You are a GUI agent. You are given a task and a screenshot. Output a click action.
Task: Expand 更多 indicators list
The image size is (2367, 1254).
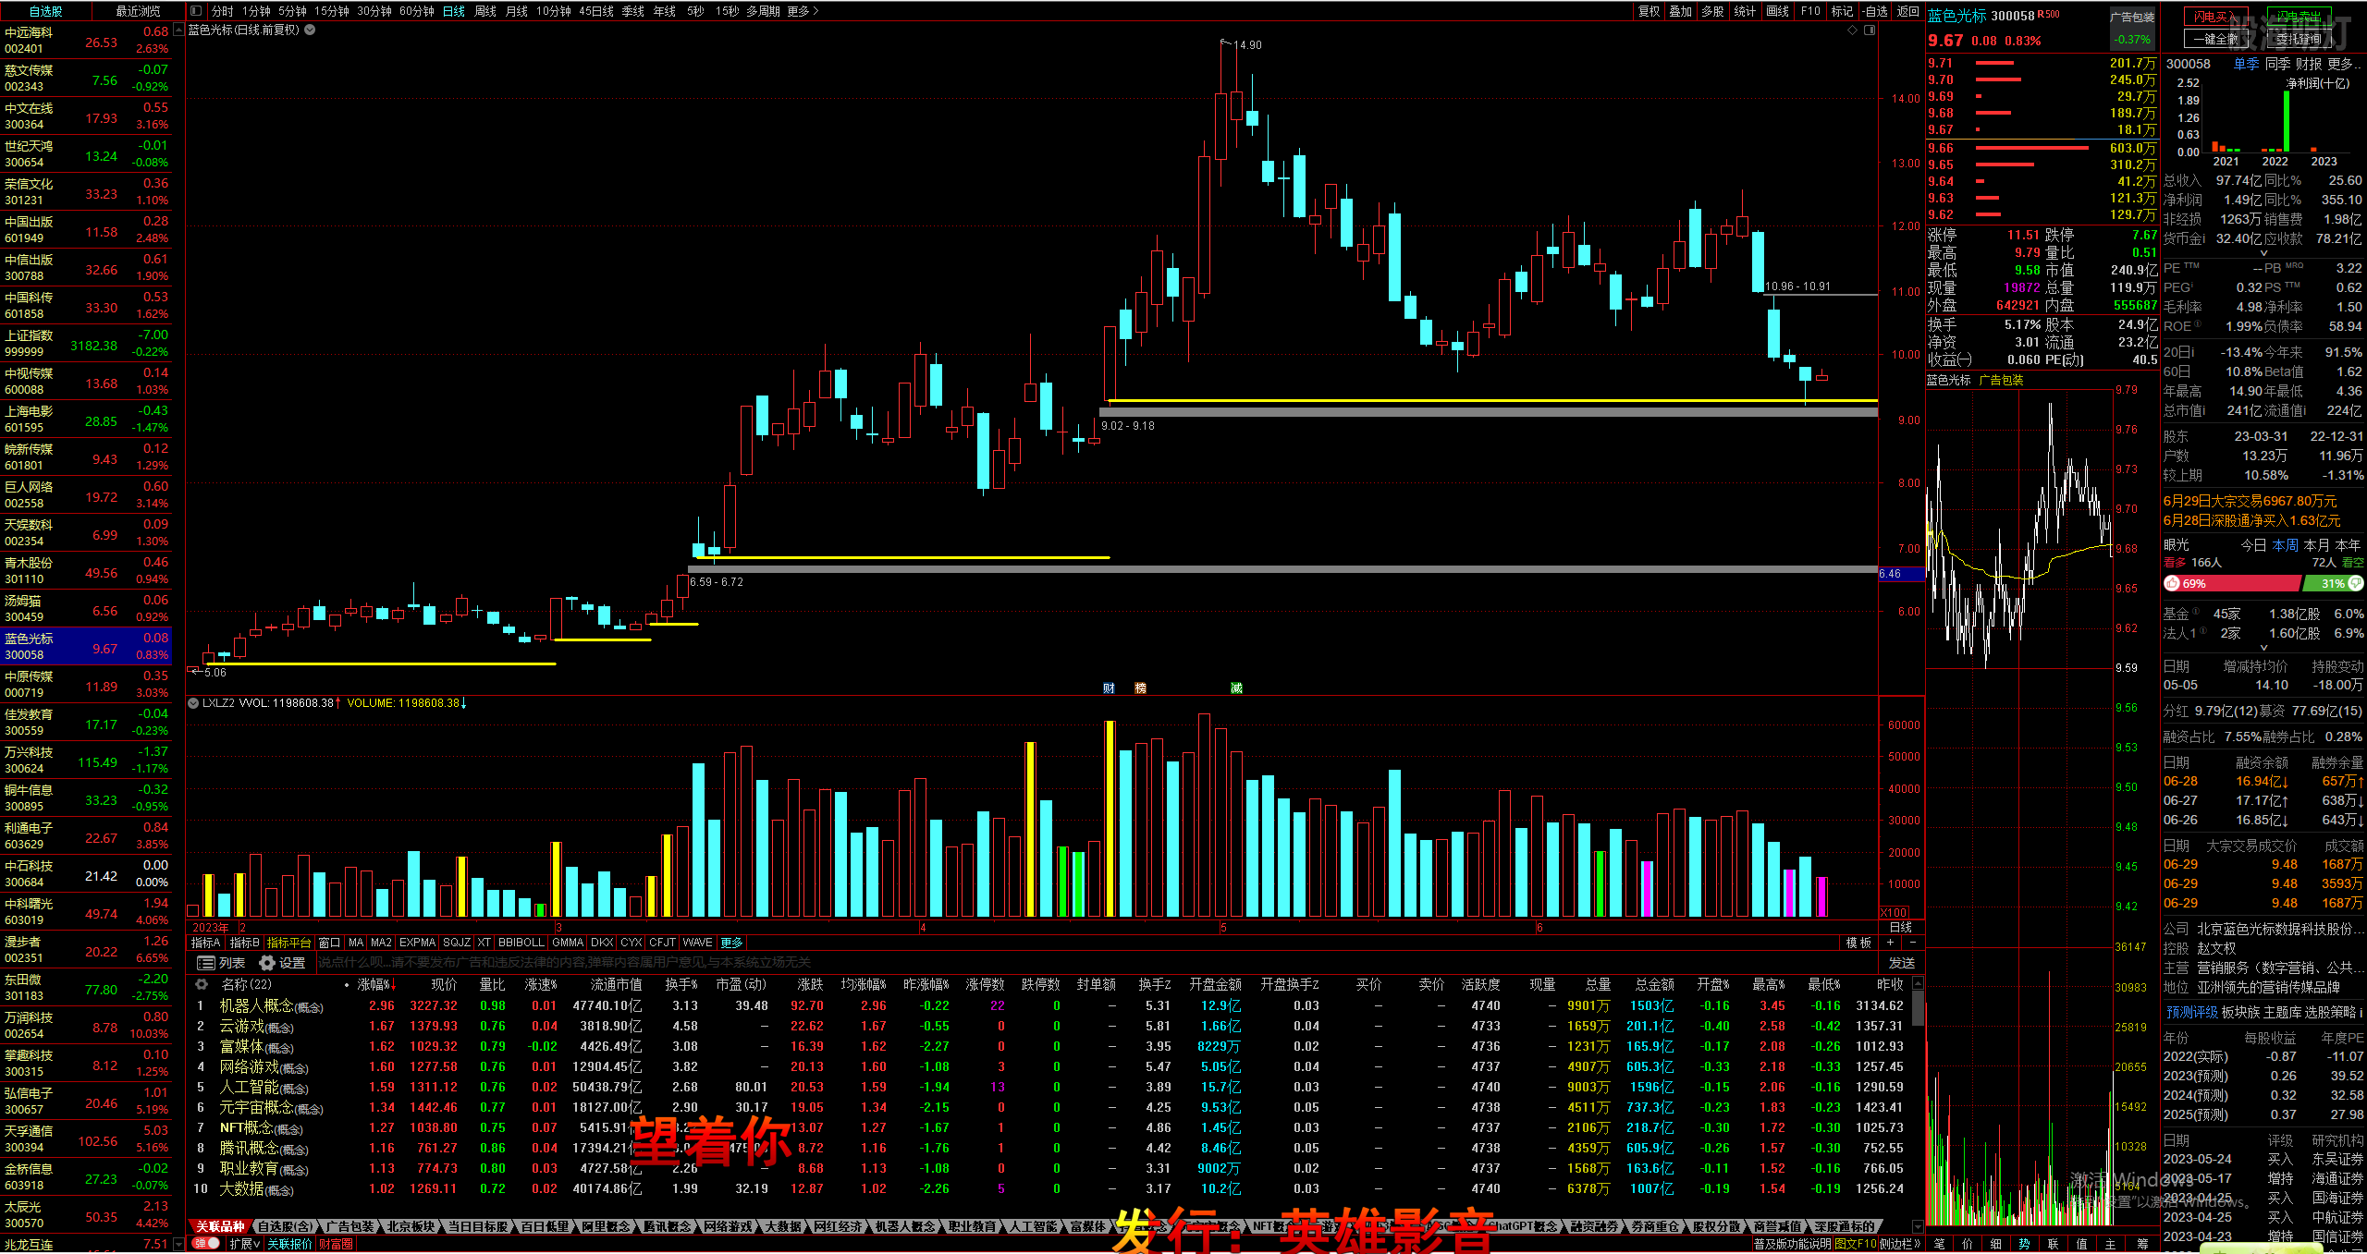[x=732, y=943]
